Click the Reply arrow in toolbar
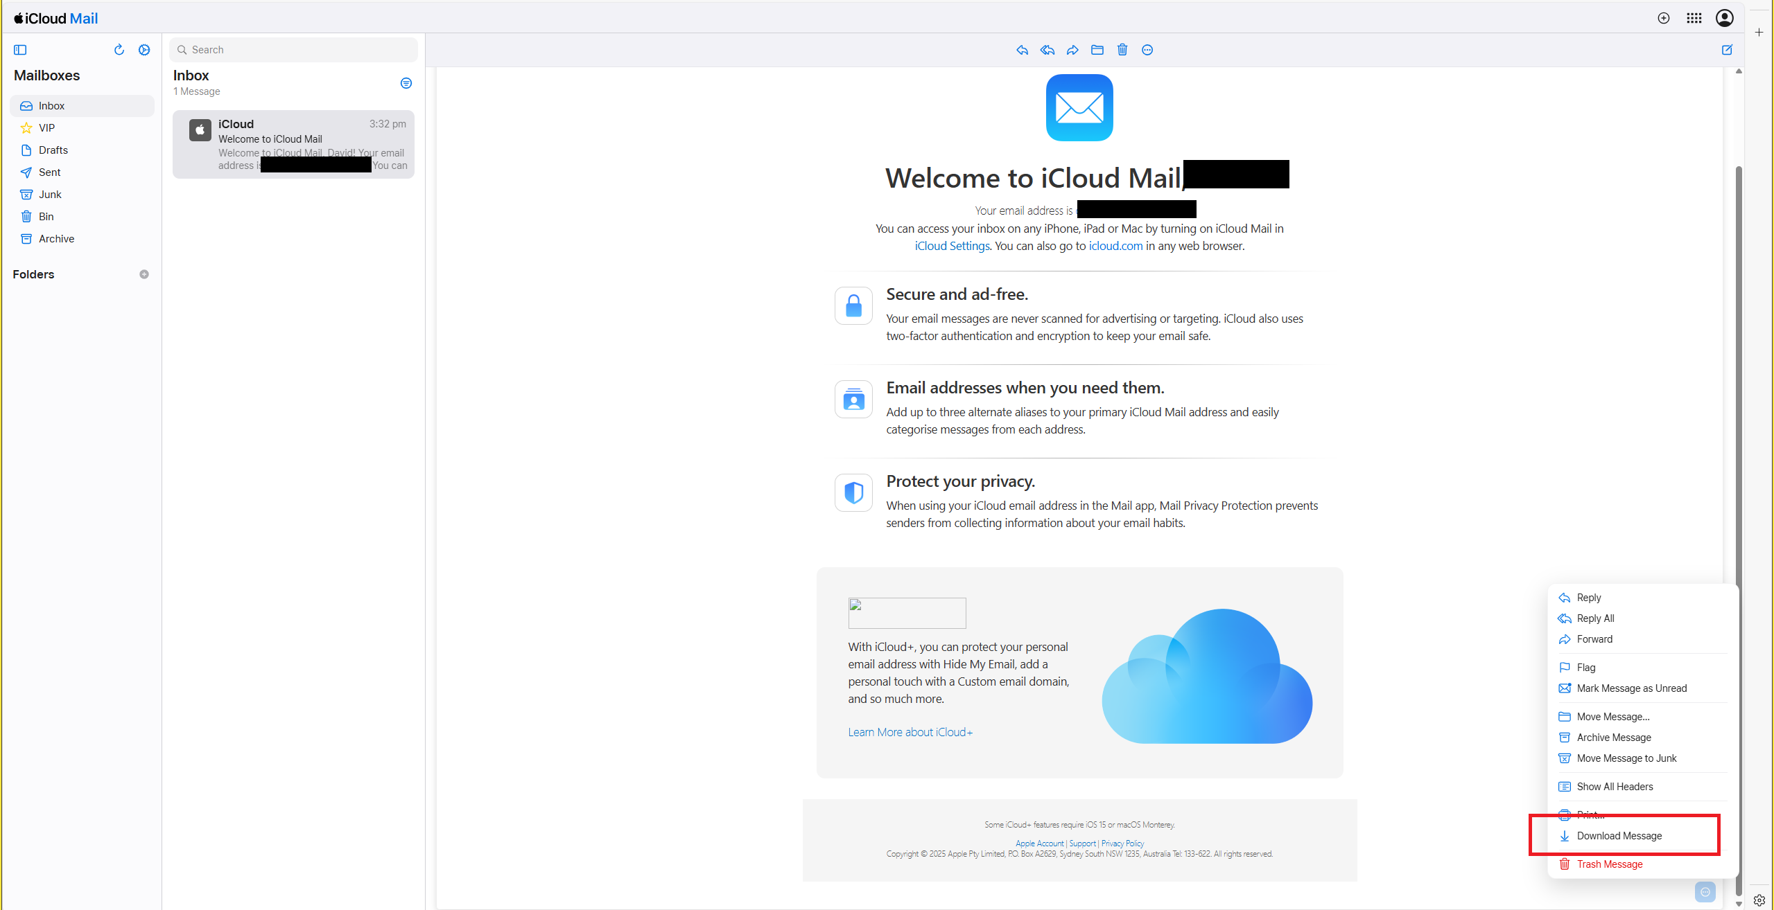The width and height of the screenshot is (1774, 910). pos(1022,50)
